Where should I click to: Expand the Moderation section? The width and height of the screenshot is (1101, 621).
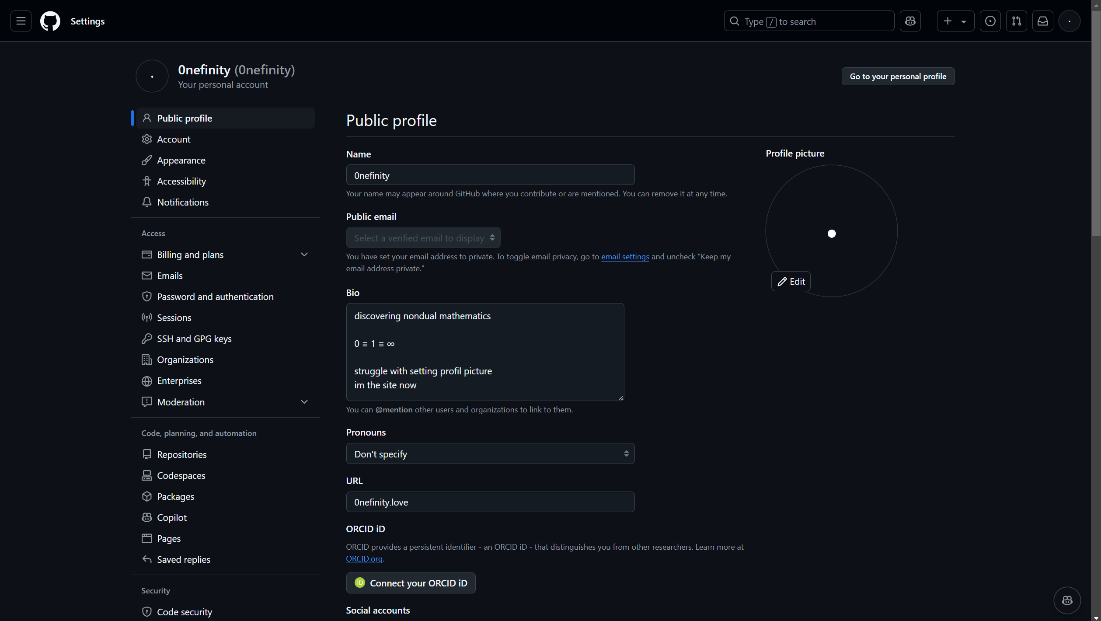pos(226,402)
